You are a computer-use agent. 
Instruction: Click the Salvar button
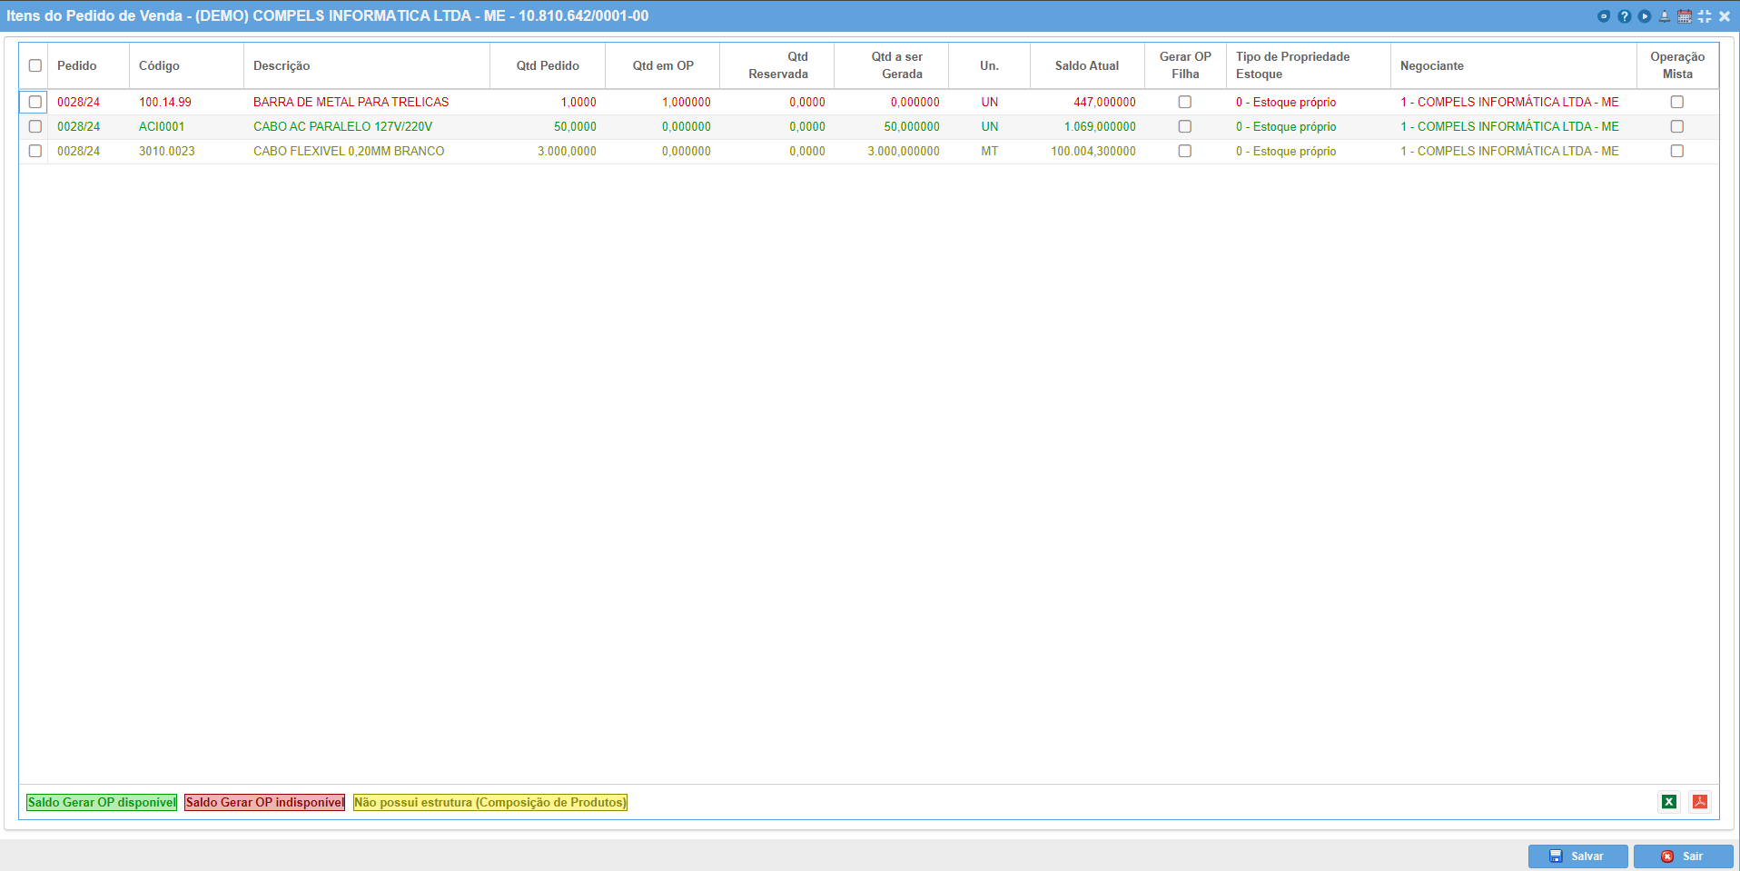1577,856
